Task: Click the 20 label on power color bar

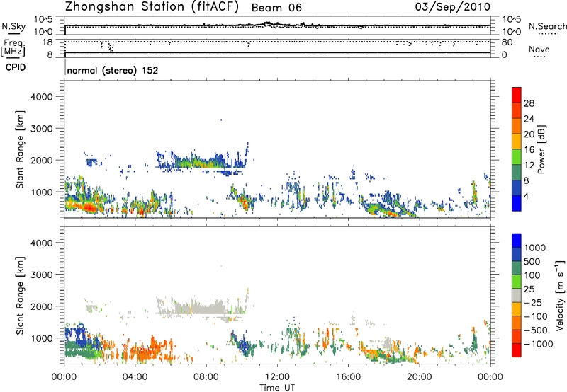Action: [529, 134]
